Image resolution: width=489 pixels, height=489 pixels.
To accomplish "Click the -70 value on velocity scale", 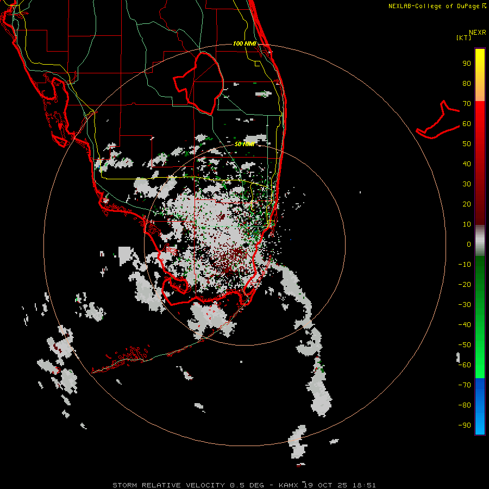I will coord(465,385).
